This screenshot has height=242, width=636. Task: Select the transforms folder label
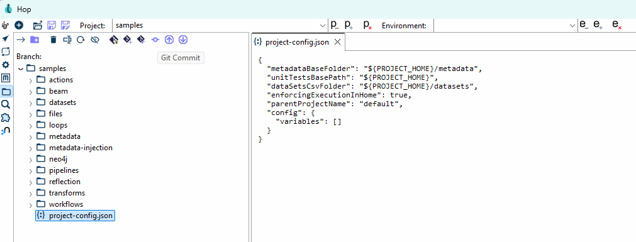pyautogui.click(x=67, y=193)
